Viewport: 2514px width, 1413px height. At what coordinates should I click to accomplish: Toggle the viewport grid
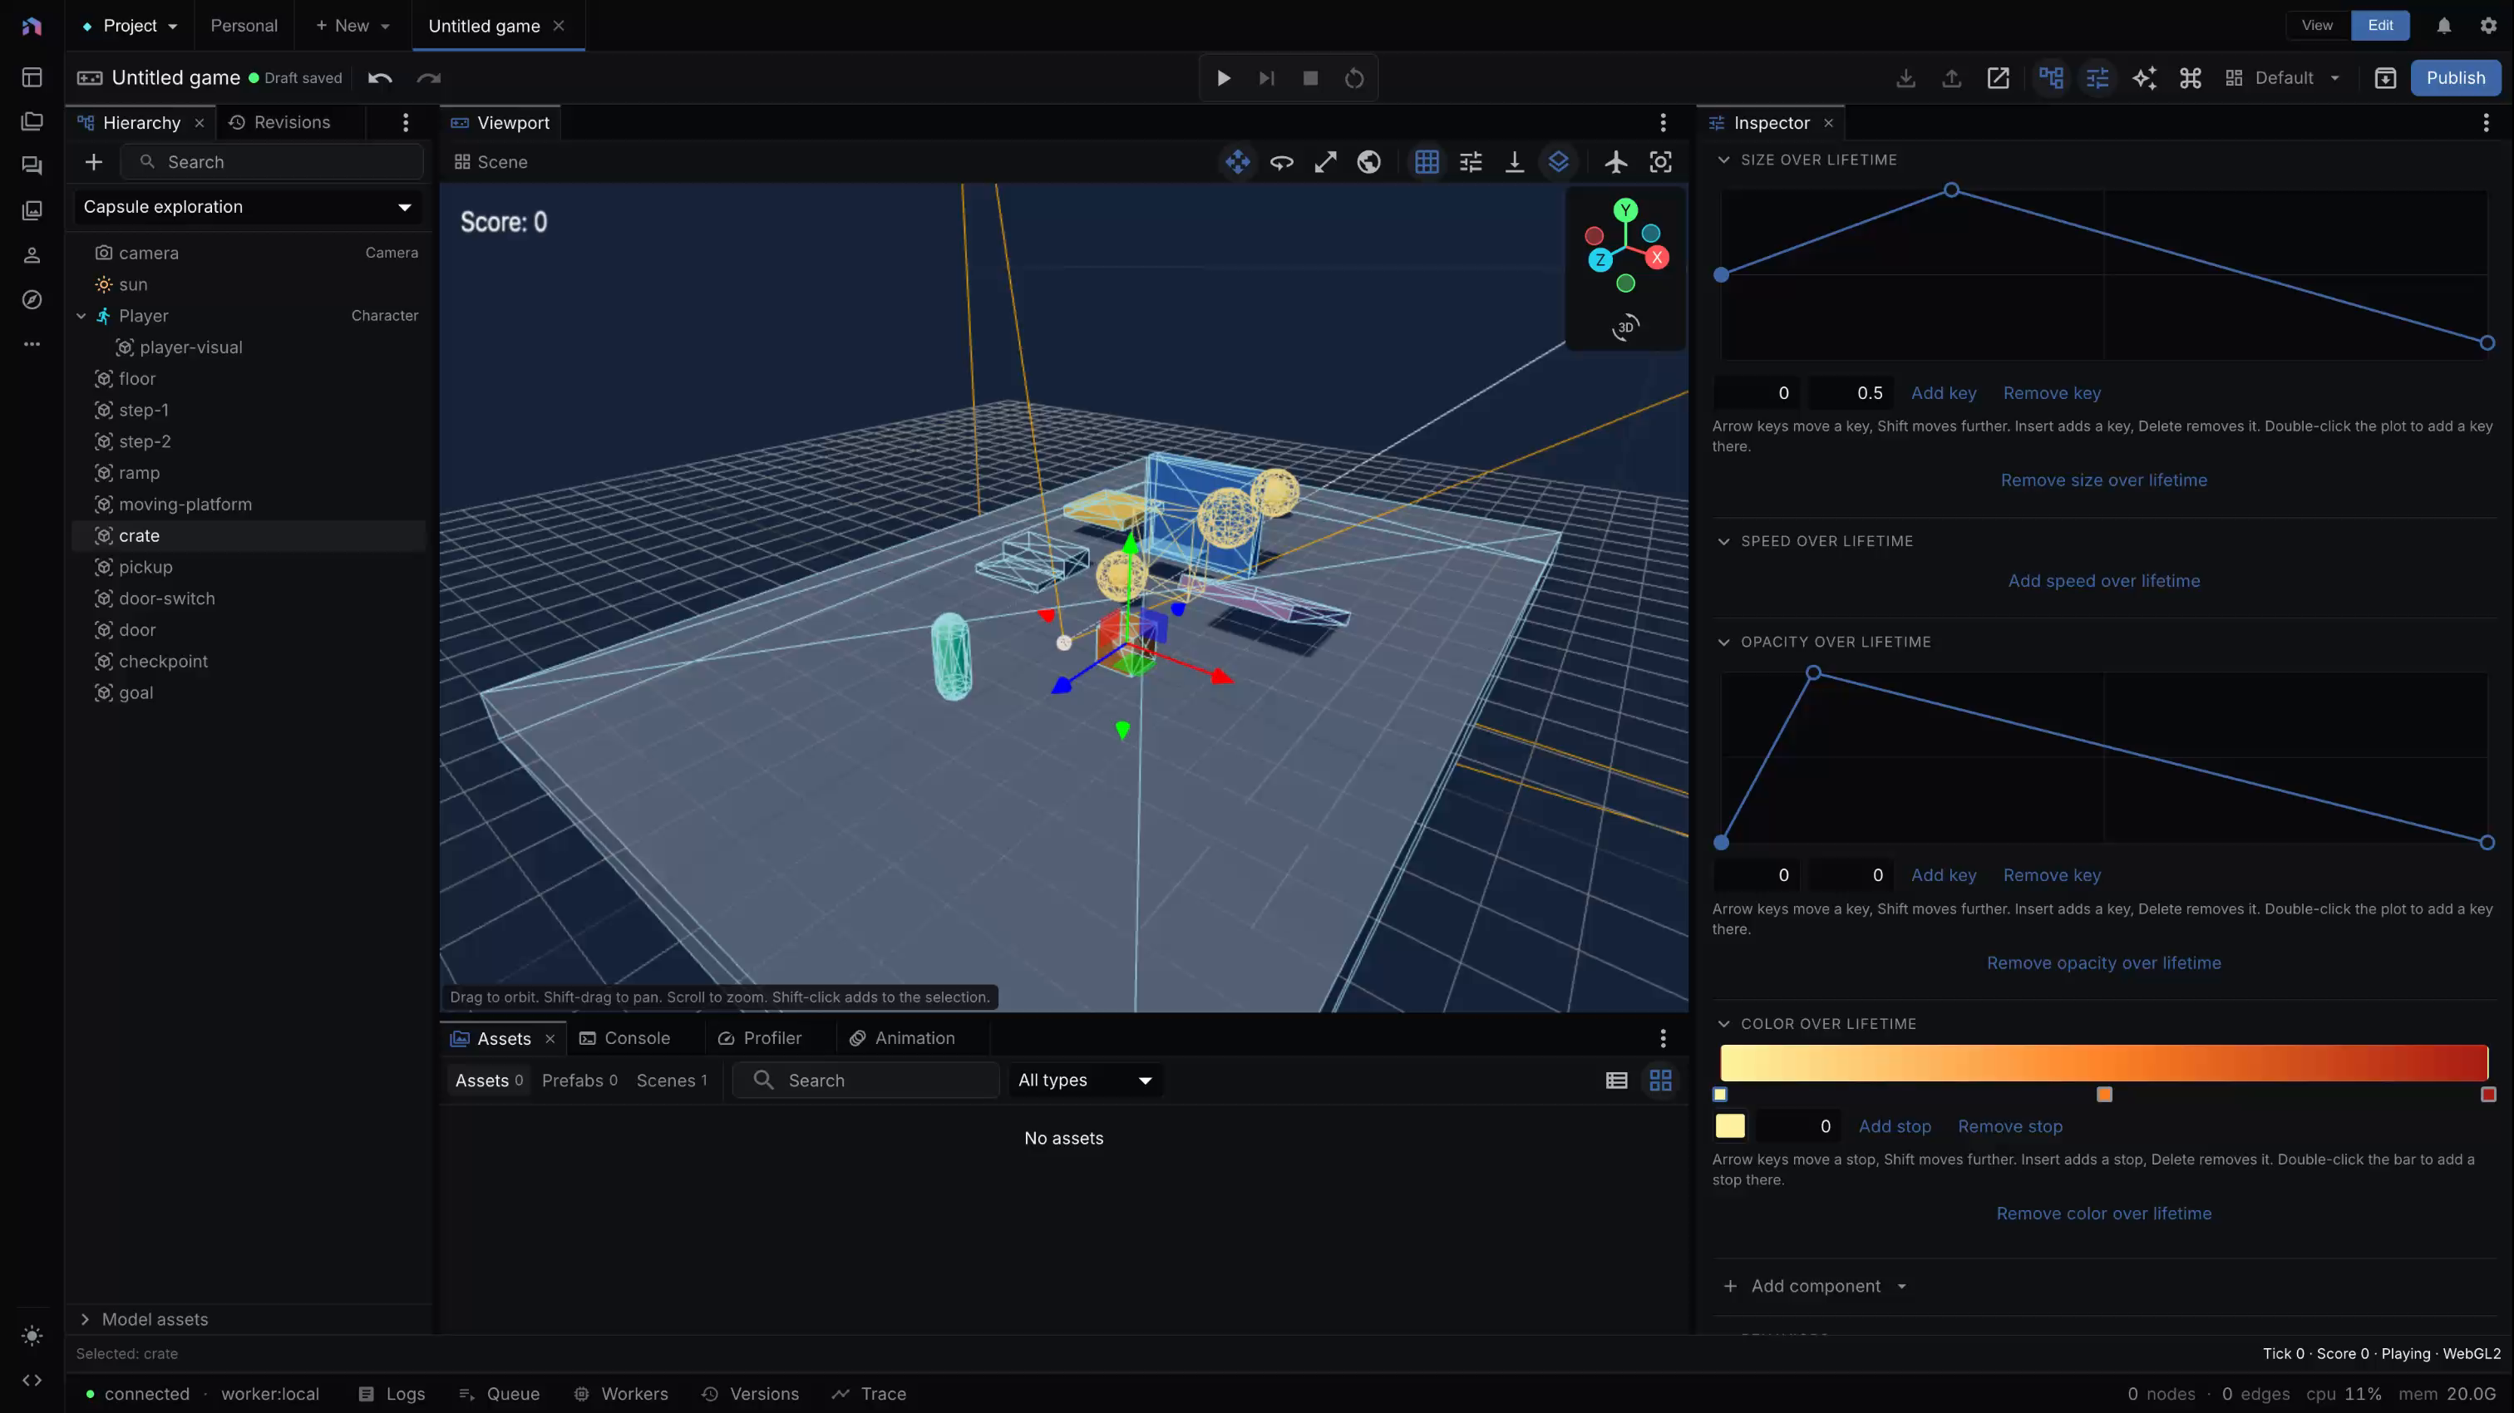(x=1427, y=162)
